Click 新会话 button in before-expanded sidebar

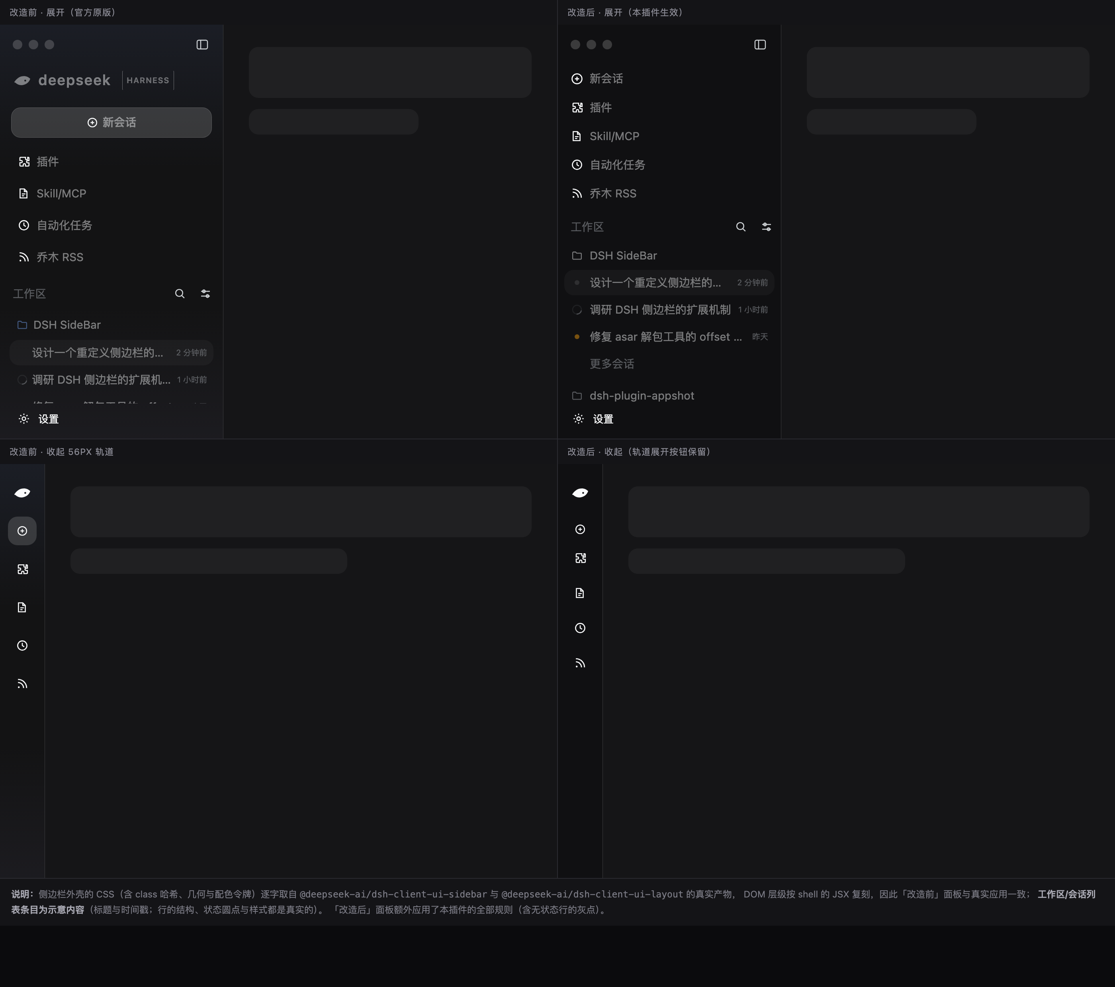pyautogui.click(x=111, y=122)
